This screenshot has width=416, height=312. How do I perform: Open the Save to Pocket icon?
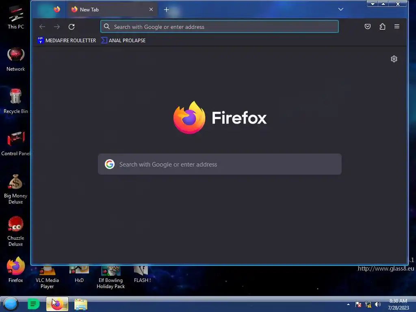click(367, 26)
